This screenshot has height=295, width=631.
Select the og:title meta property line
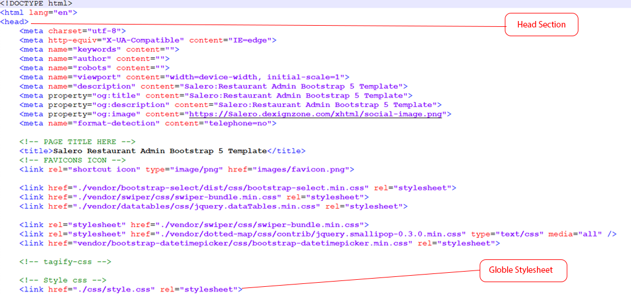[x=216, y=95]
